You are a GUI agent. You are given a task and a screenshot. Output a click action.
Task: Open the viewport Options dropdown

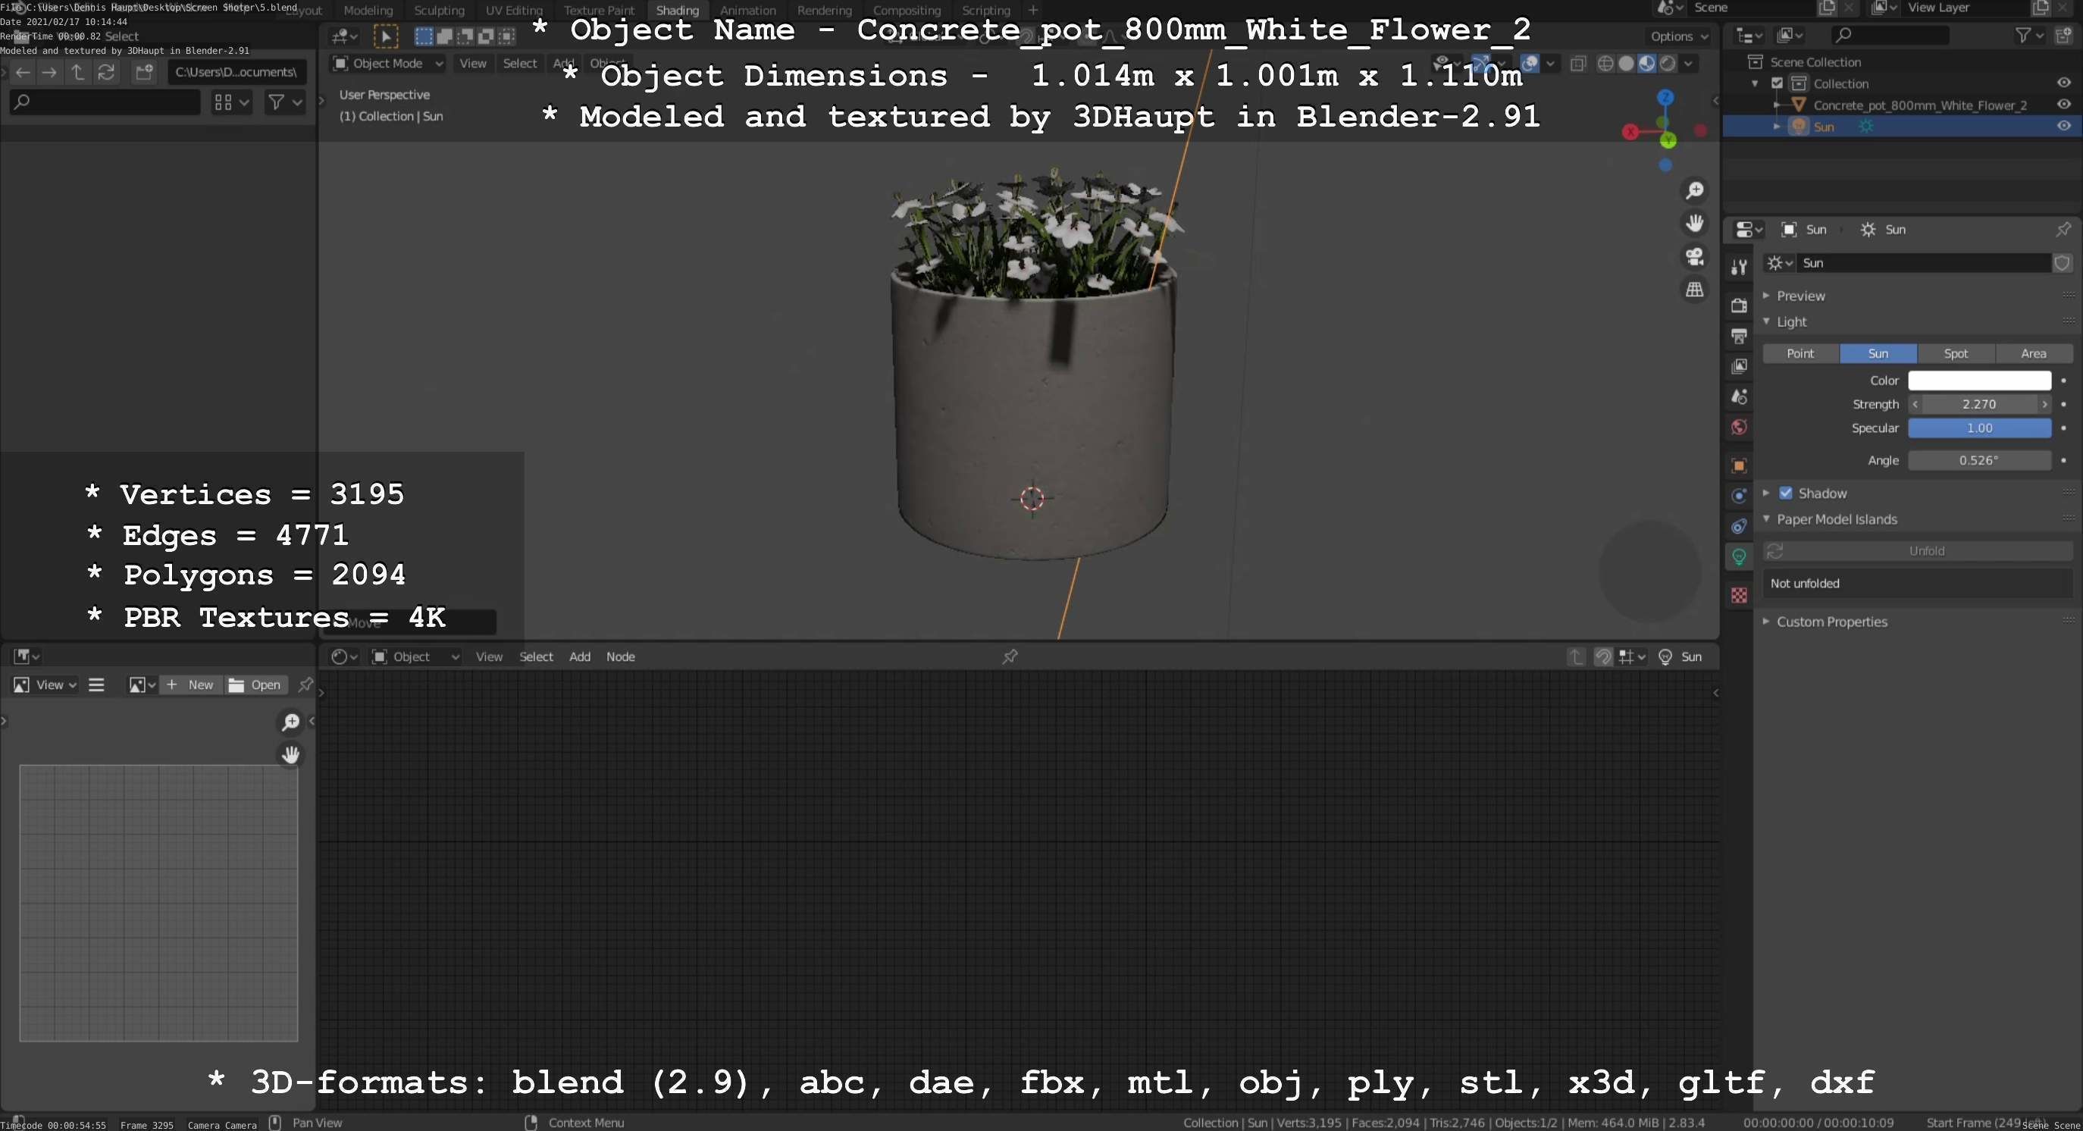1679,36
